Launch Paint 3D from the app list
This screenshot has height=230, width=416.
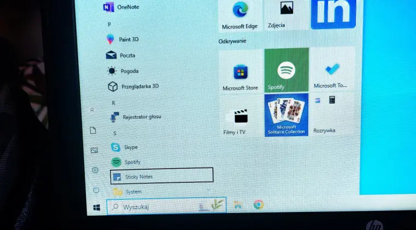click(x=123, y=39)
